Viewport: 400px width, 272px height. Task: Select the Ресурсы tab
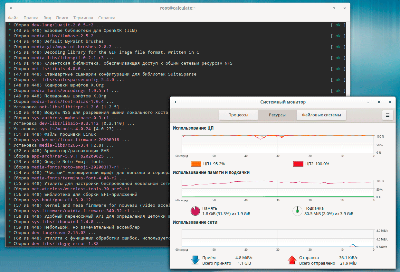pyautogui.click(x=277, y=115)
